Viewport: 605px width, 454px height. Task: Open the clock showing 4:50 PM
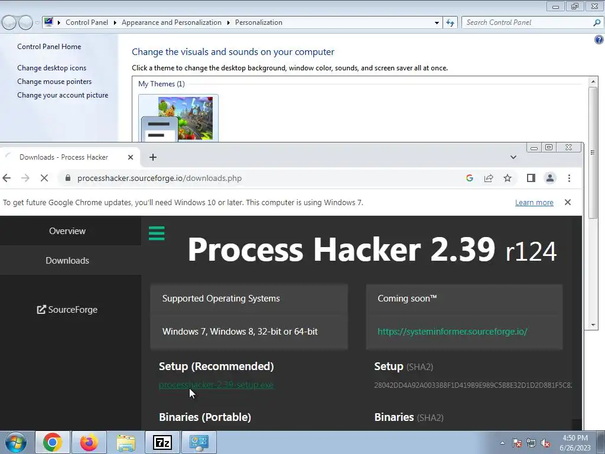pyautogui.click(x=575, y=442)
